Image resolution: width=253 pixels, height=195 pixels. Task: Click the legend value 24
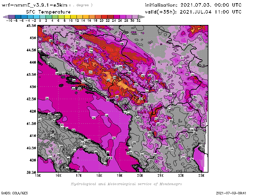114,21
